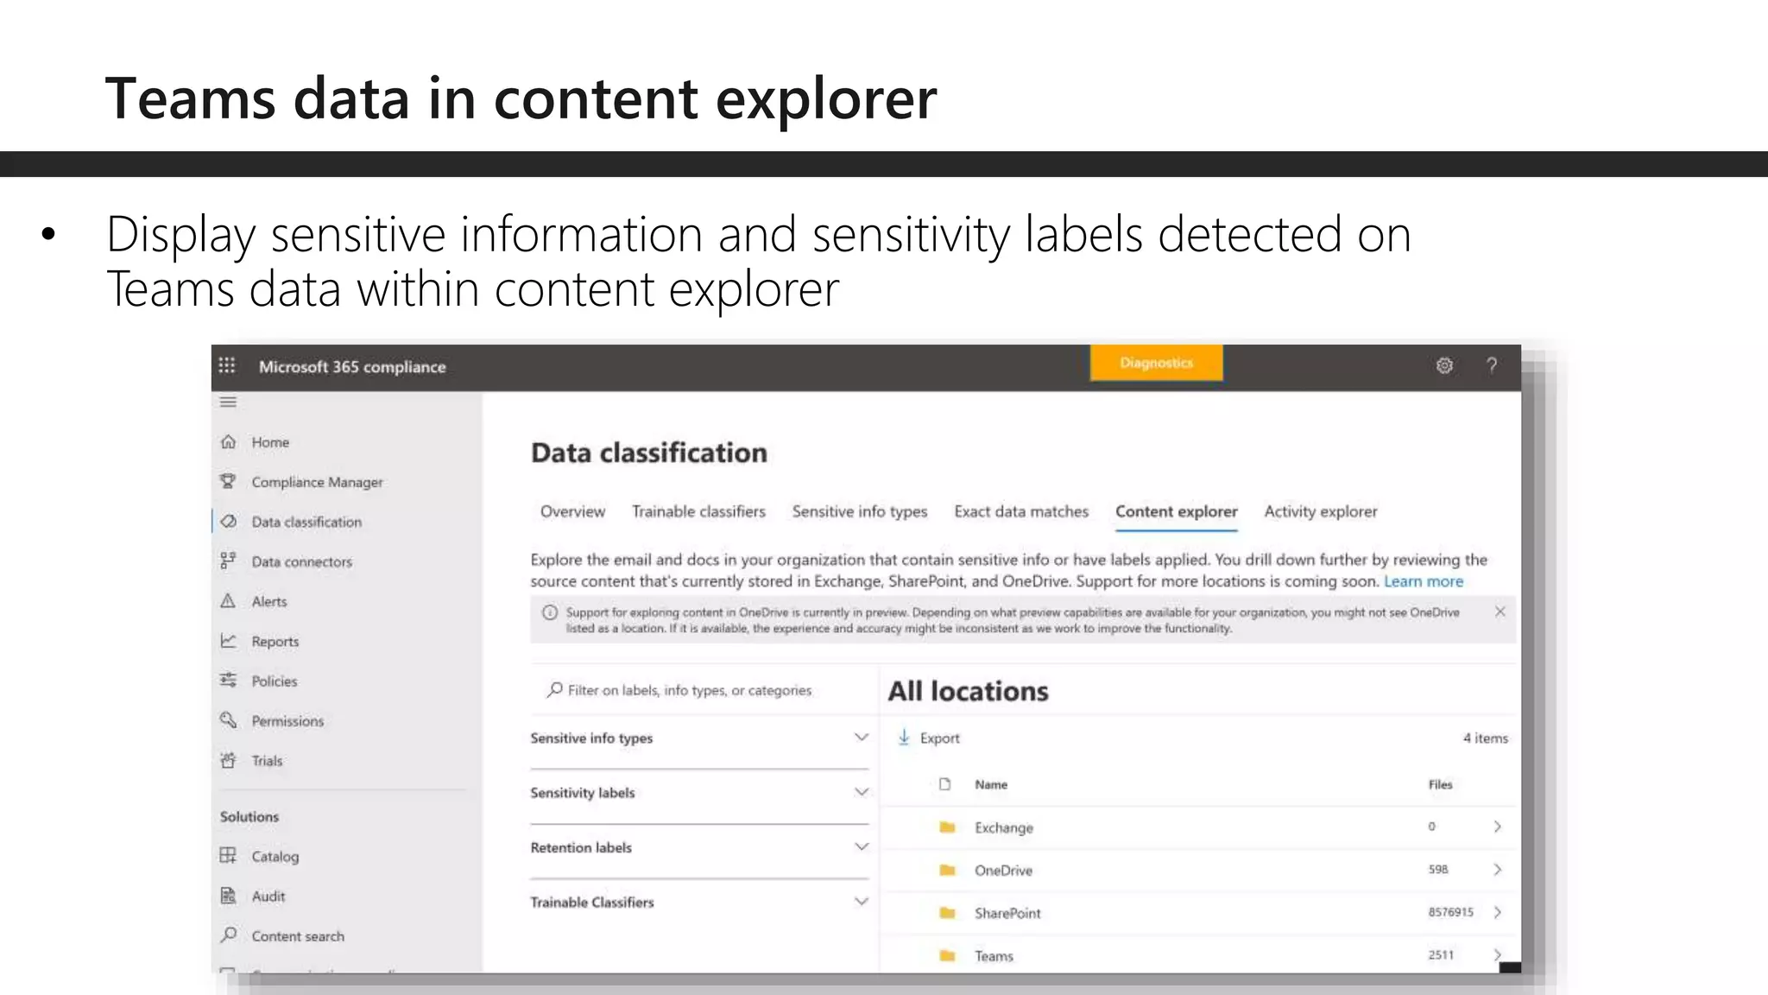Image resolution: width=1768 pixels, height=995 pixels.
Task: Click the Policies sliders icon
Action: [x=228, y=681]
